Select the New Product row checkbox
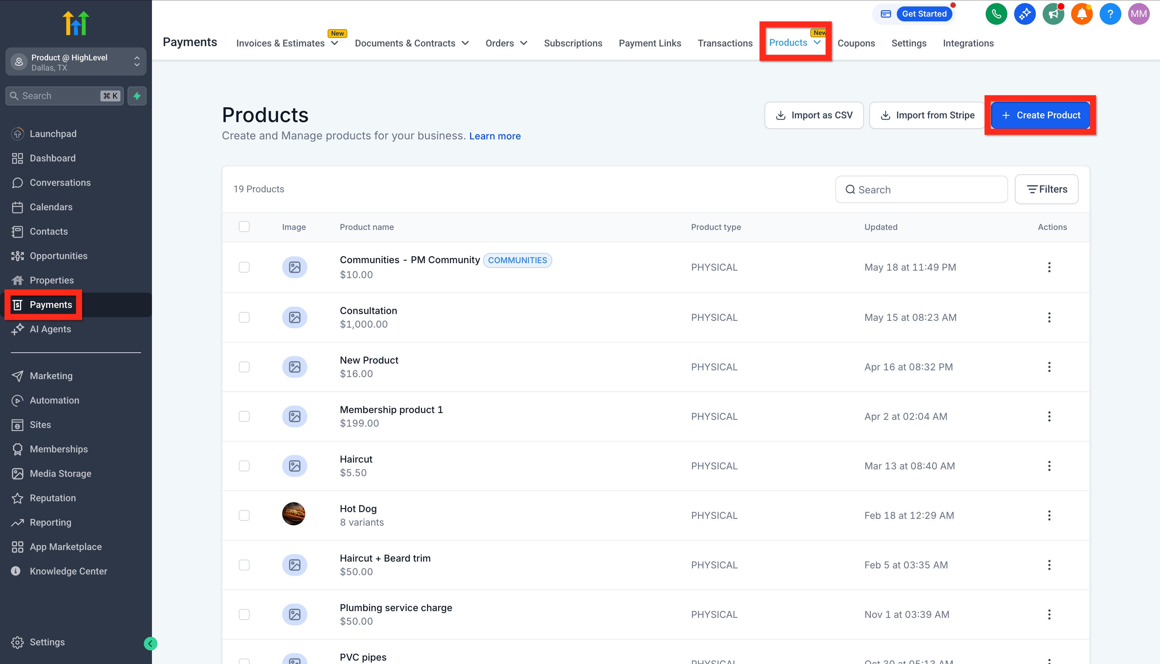The image size is (1160, 664). coord(244,367)
